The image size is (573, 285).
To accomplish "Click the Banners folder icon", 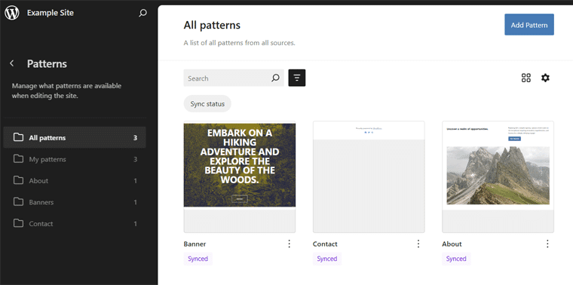I will point(18,202).
